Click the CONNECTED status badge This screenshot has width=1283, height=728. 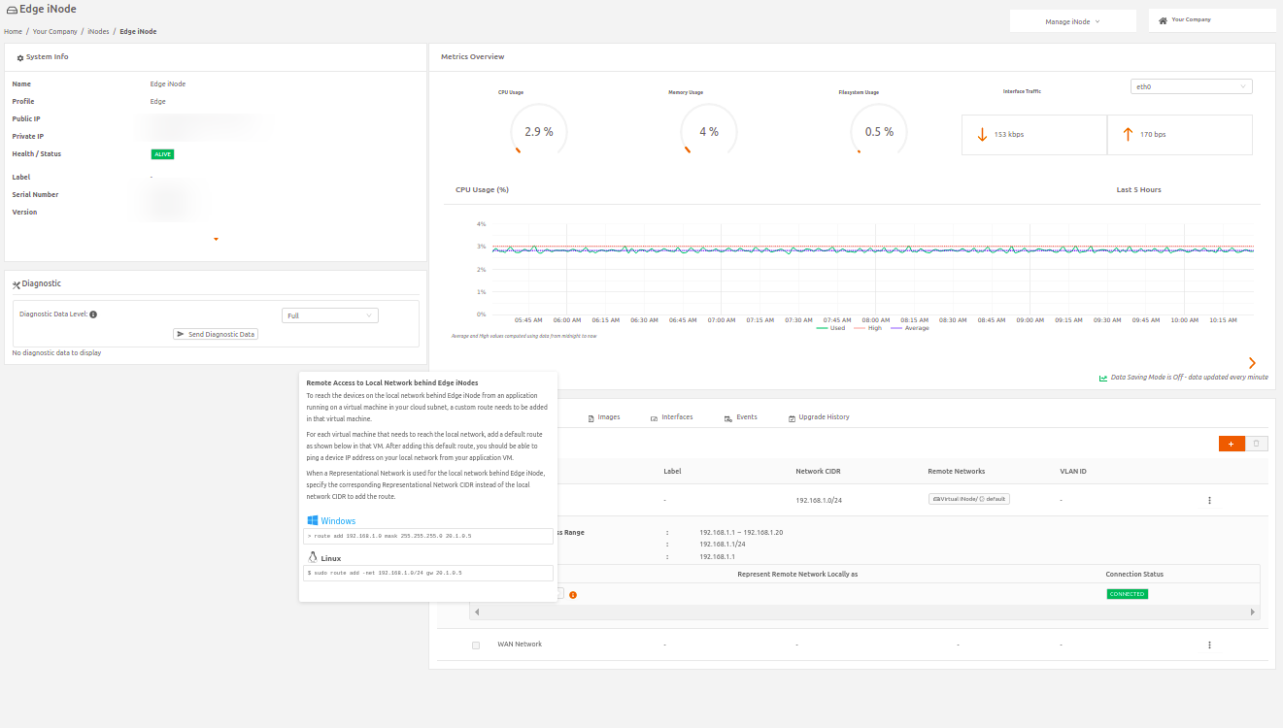1128,594
